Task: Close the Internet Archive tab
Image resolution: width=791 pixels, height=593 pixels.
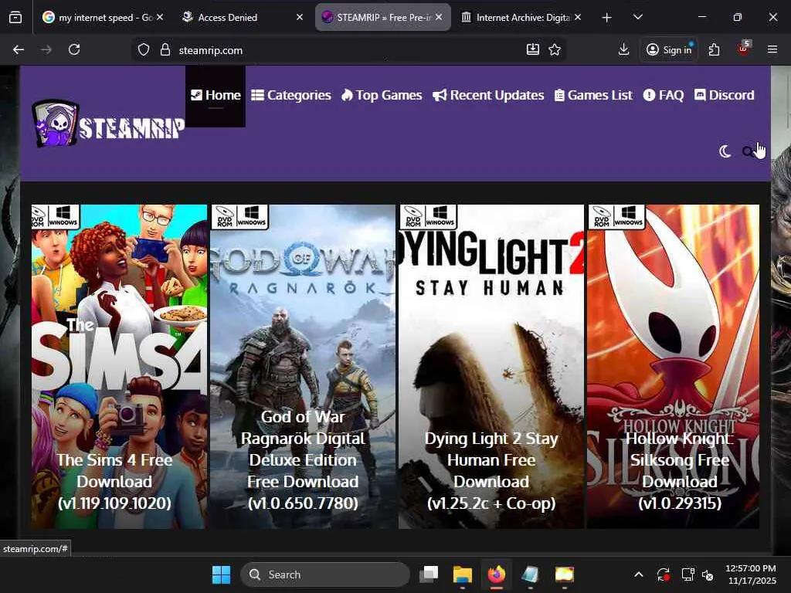Action: [x=578, y=17]
